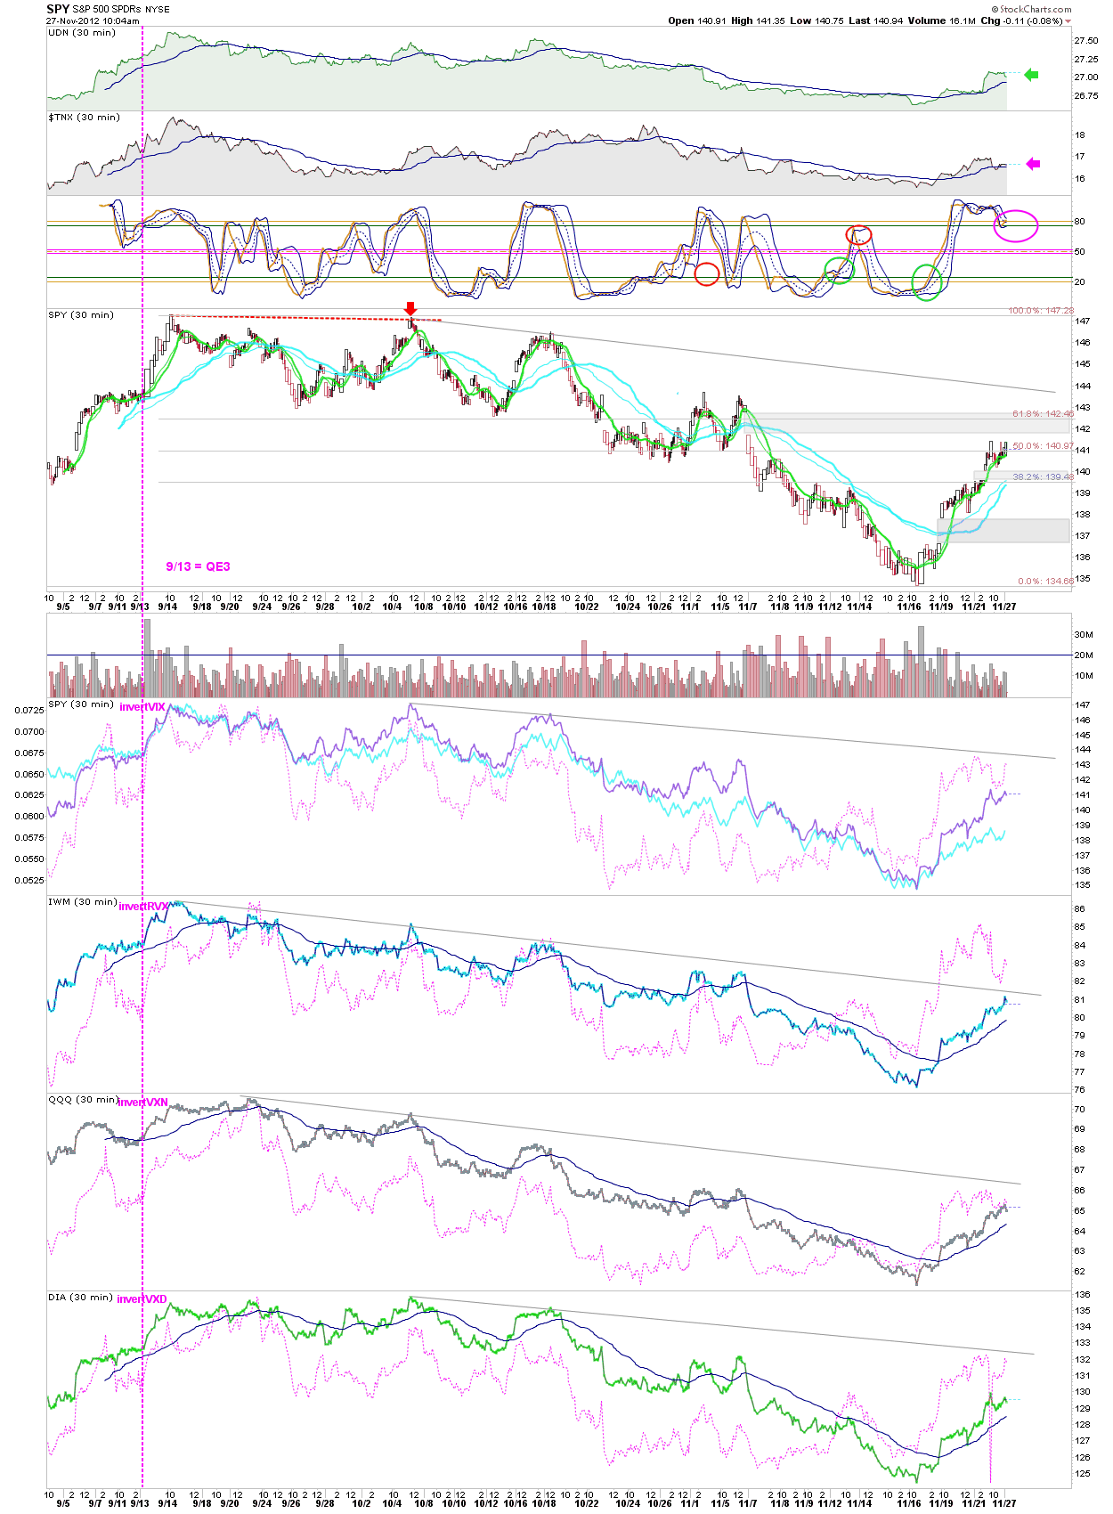This screenshot has width=1113, height=1514.
Task: Click the magenta ellipse on the stochastic panel
Action: pos(1016,225)
